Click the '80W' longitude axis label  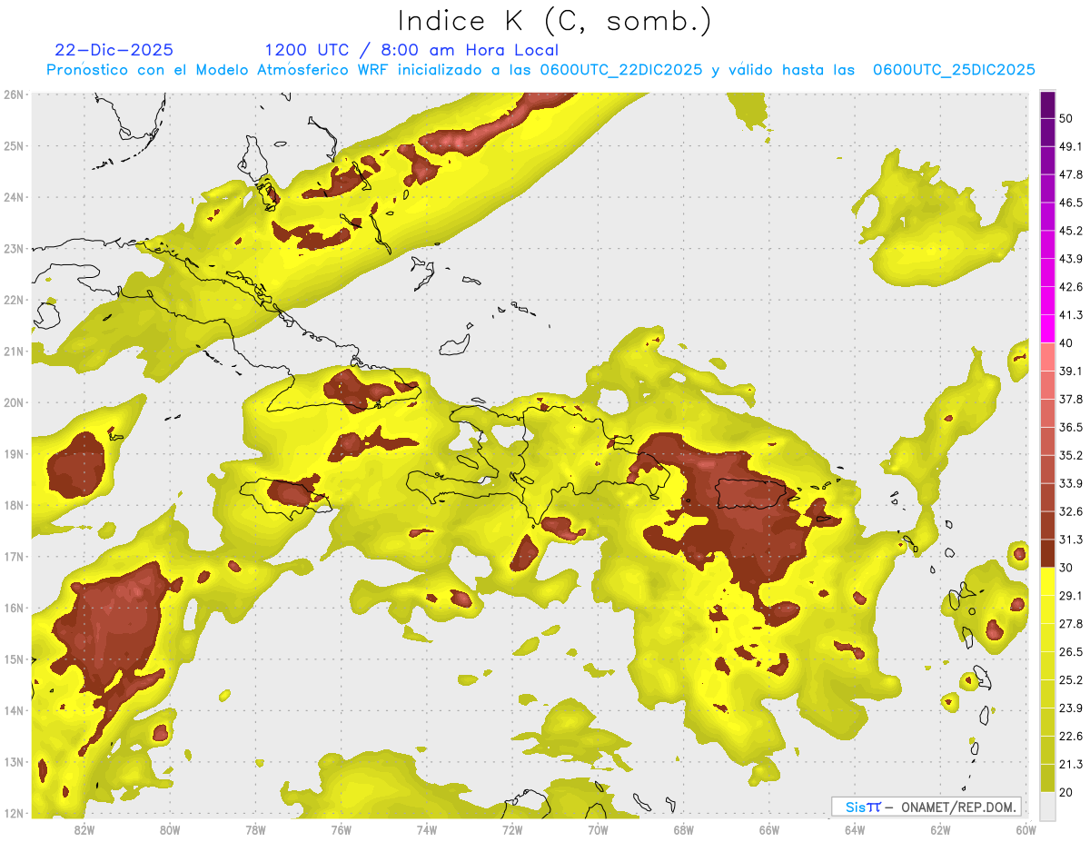169,830
